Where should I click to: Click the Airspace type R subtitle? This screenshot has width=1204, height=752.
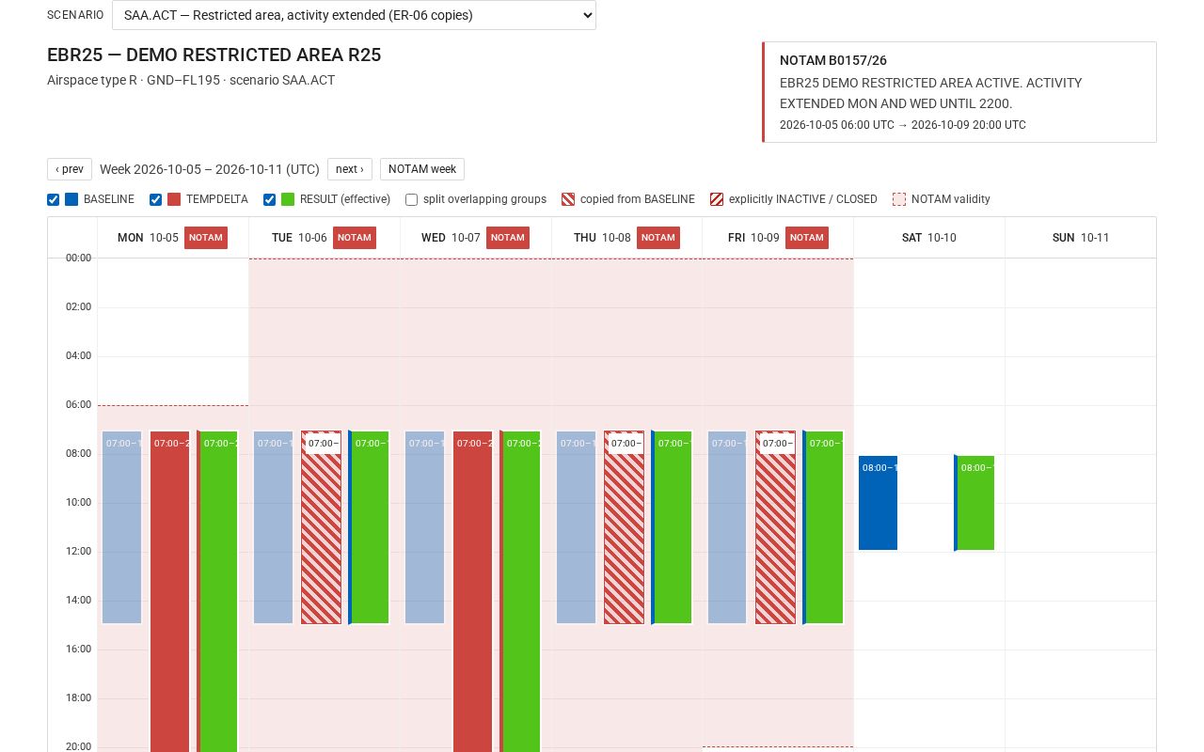coord(191,80)
